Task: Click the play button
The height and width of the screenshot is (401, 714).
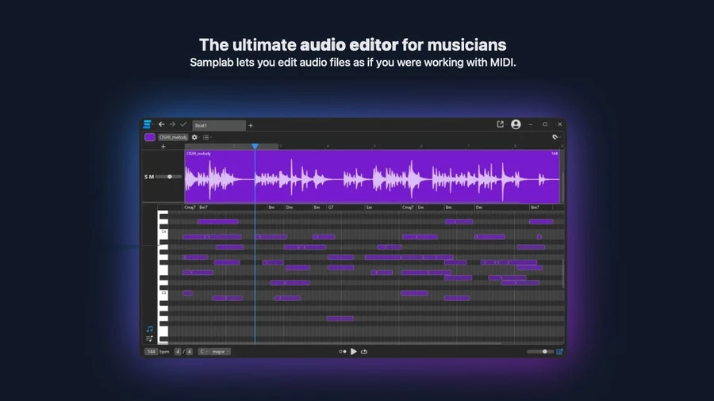Action: (x=353, y=351)
